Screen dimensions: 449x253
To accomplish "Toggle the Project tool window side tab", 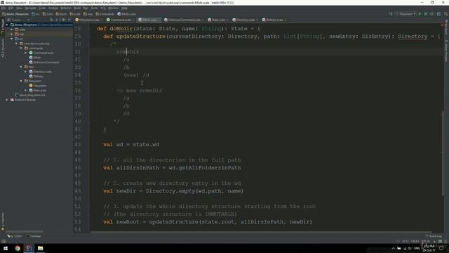I will pos(3,26).
